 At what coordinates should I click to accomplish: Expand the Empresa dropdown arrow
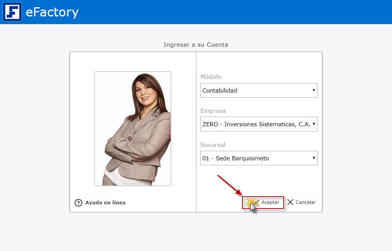coord(314,124)
